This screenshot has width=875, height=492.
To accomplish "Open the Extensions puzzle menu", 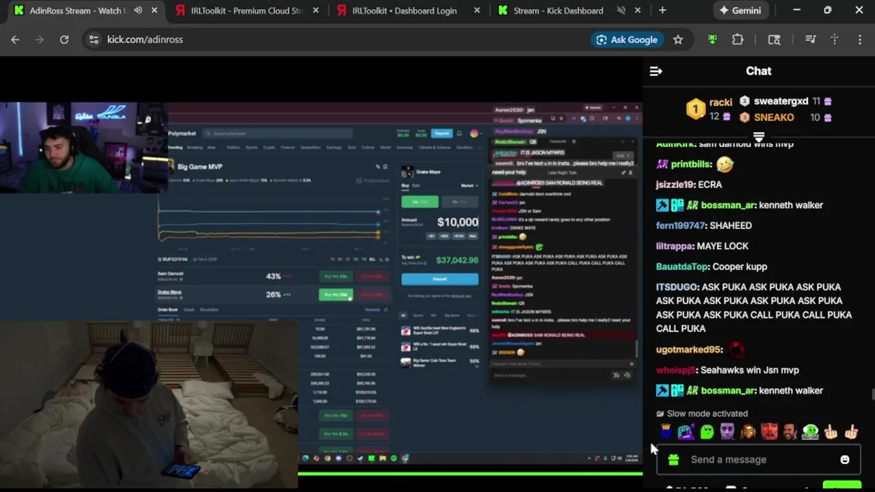I will [x=738, y=40].
